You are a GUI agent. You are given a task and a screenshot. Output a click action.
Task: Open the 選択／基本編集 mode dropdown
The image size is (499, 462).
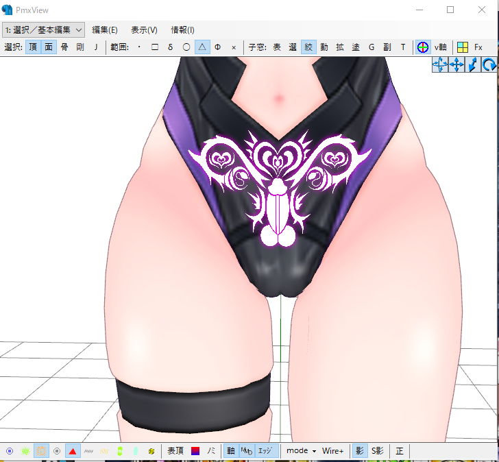pyautogui.click(x=43, y=30)
